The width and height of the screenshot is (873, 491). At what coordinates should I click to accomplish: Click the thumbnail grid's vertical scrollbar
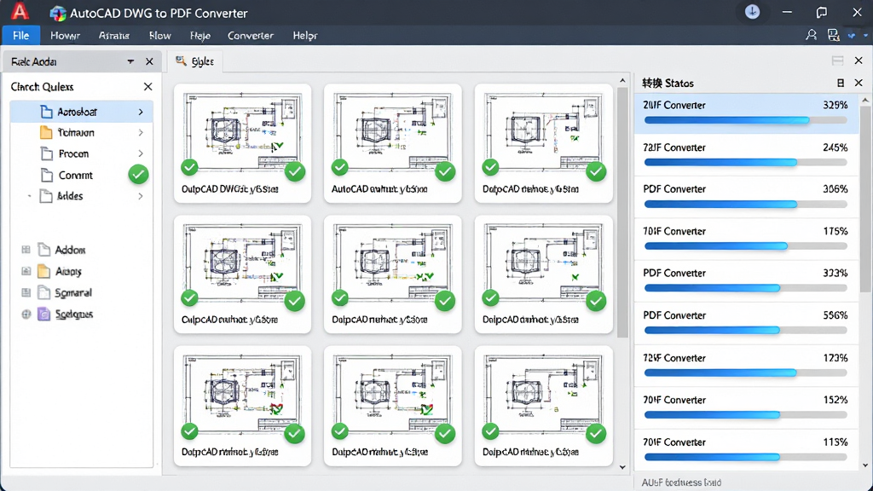tap(622, 211)
